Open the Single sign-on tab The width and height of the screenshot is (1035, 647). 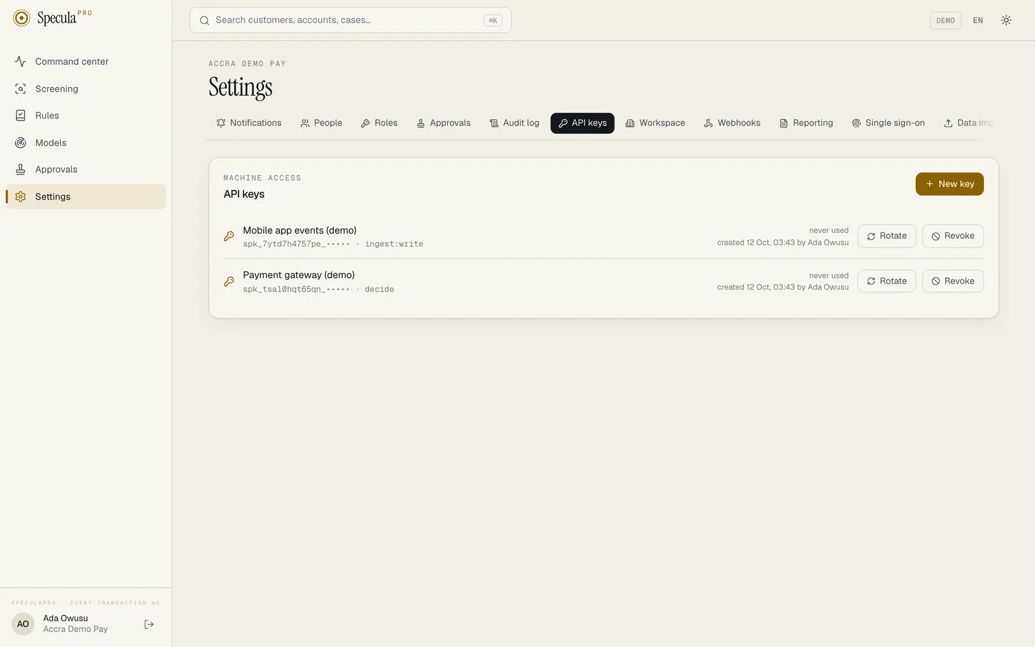pos(888,123)
